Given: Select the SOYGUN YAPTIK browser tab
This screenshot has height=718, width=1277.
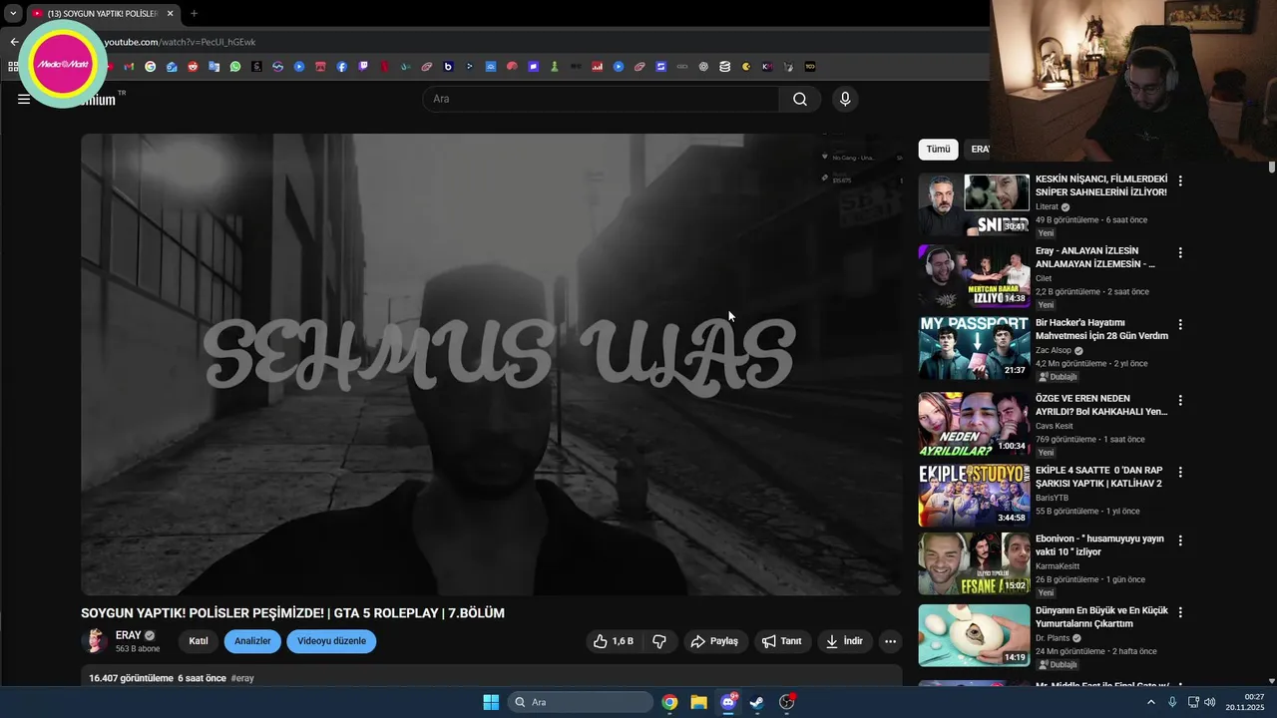Looking at the screenshot, I should pos(103,14).
